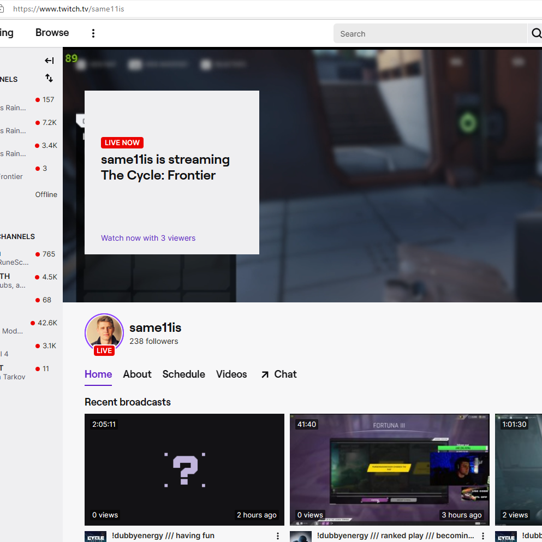The image size is (542, 542).
Task: Click the LIVE NOW badge
Action: pyautogui.click(x=122, y=142)
